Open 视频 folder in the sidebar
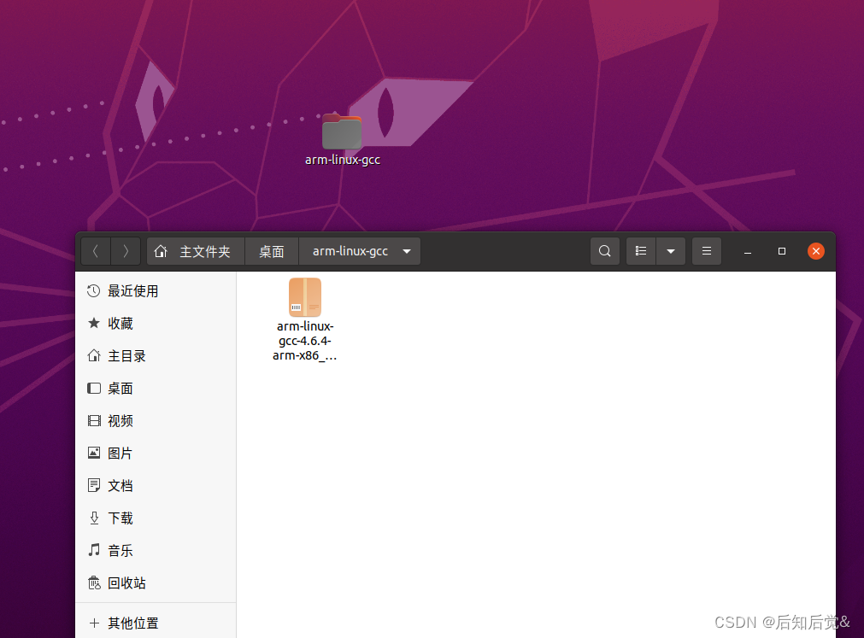Viewport: 864px width, 638px height. tap(156, 420)
